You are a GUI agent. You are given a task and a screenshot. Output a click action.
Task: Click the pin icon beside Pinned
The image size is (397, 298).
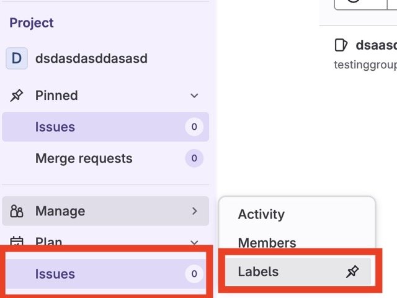pyautogui.click(x=17, y=96)
